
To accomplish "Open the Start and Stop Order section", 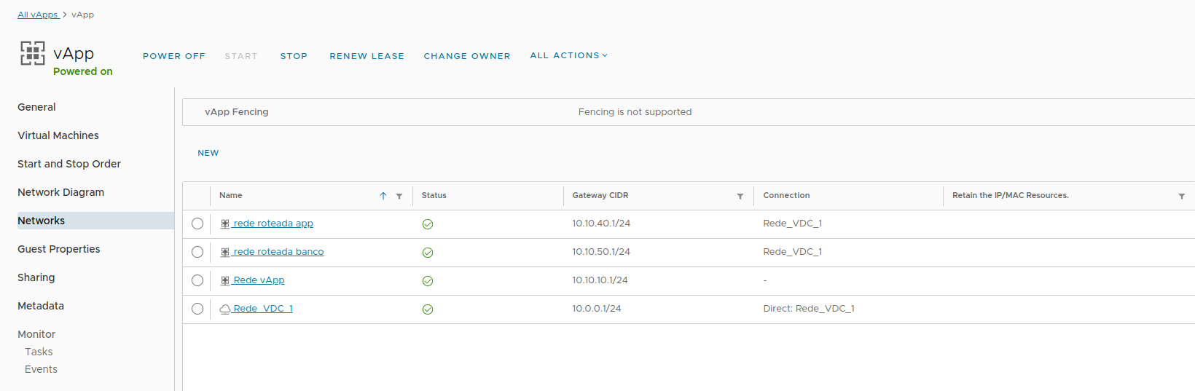I will 69,164.
